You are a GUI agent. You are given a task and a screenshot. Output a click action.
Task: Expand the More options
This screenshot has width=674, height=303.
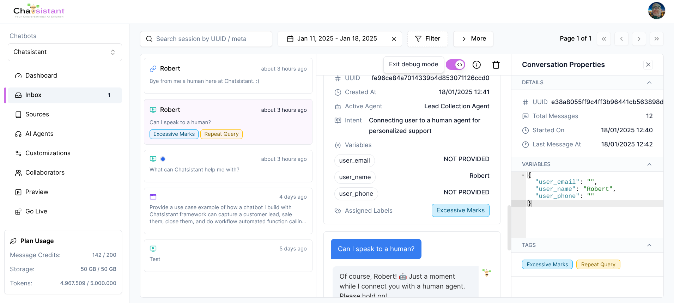pyautogui.click(x=473, y=39)
